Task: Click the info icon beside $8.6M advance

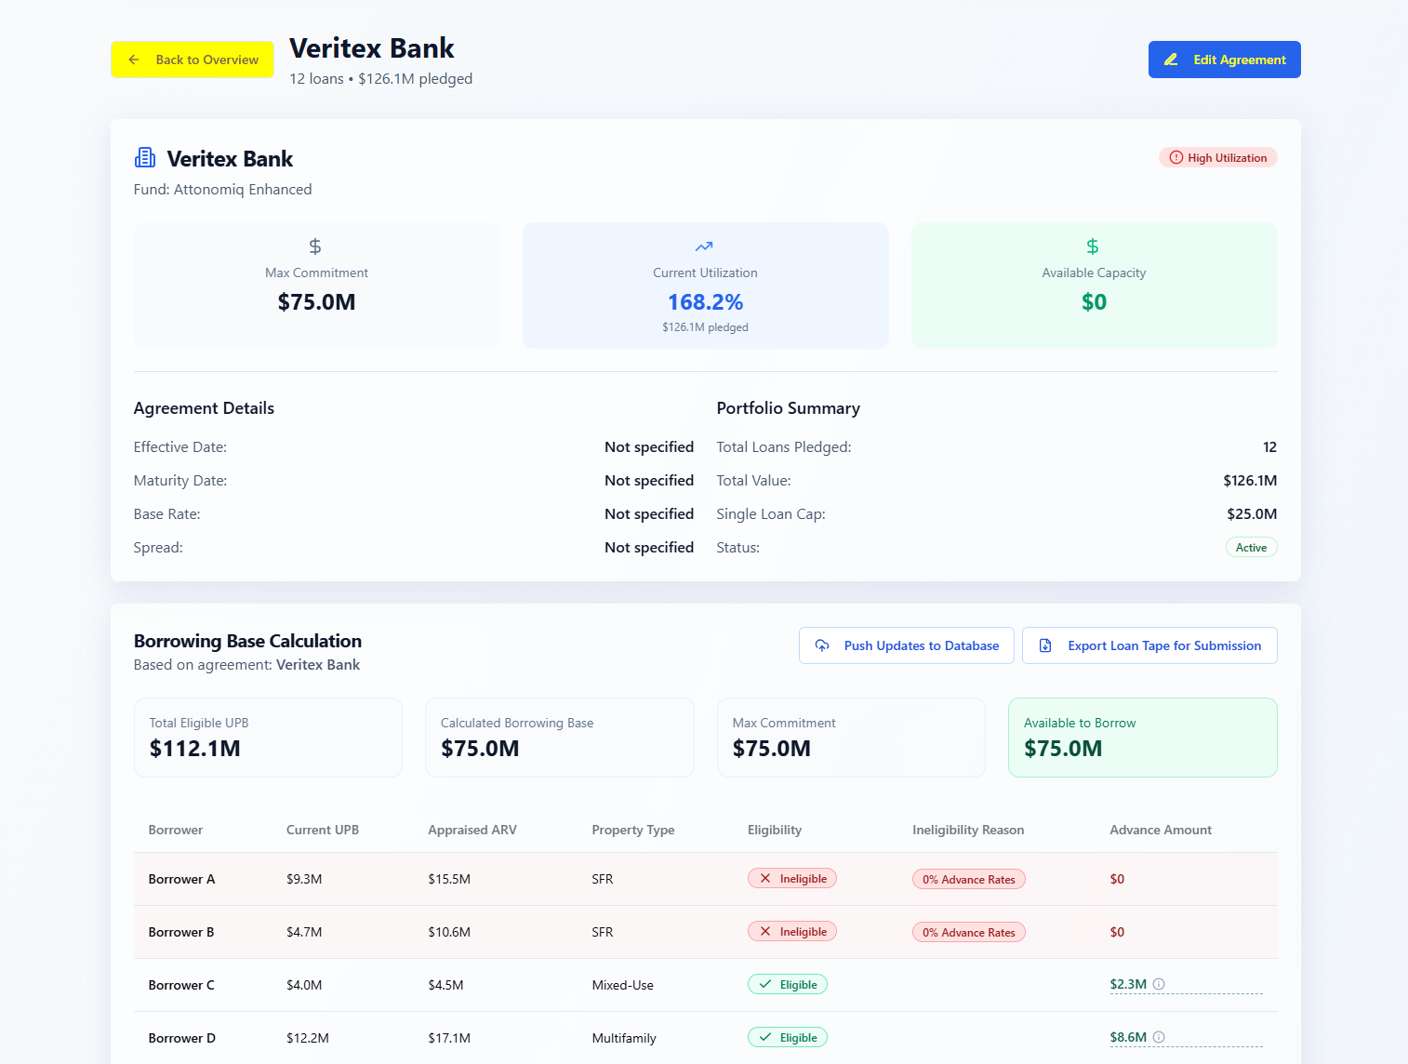Action: coord(1159,1037)
